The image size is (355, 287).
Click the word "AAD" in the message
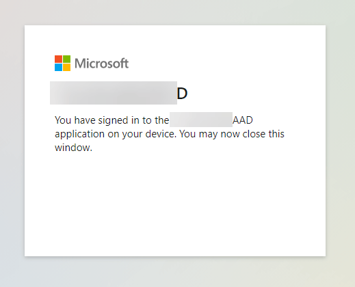pyautogui.click(x=243, y=120)
